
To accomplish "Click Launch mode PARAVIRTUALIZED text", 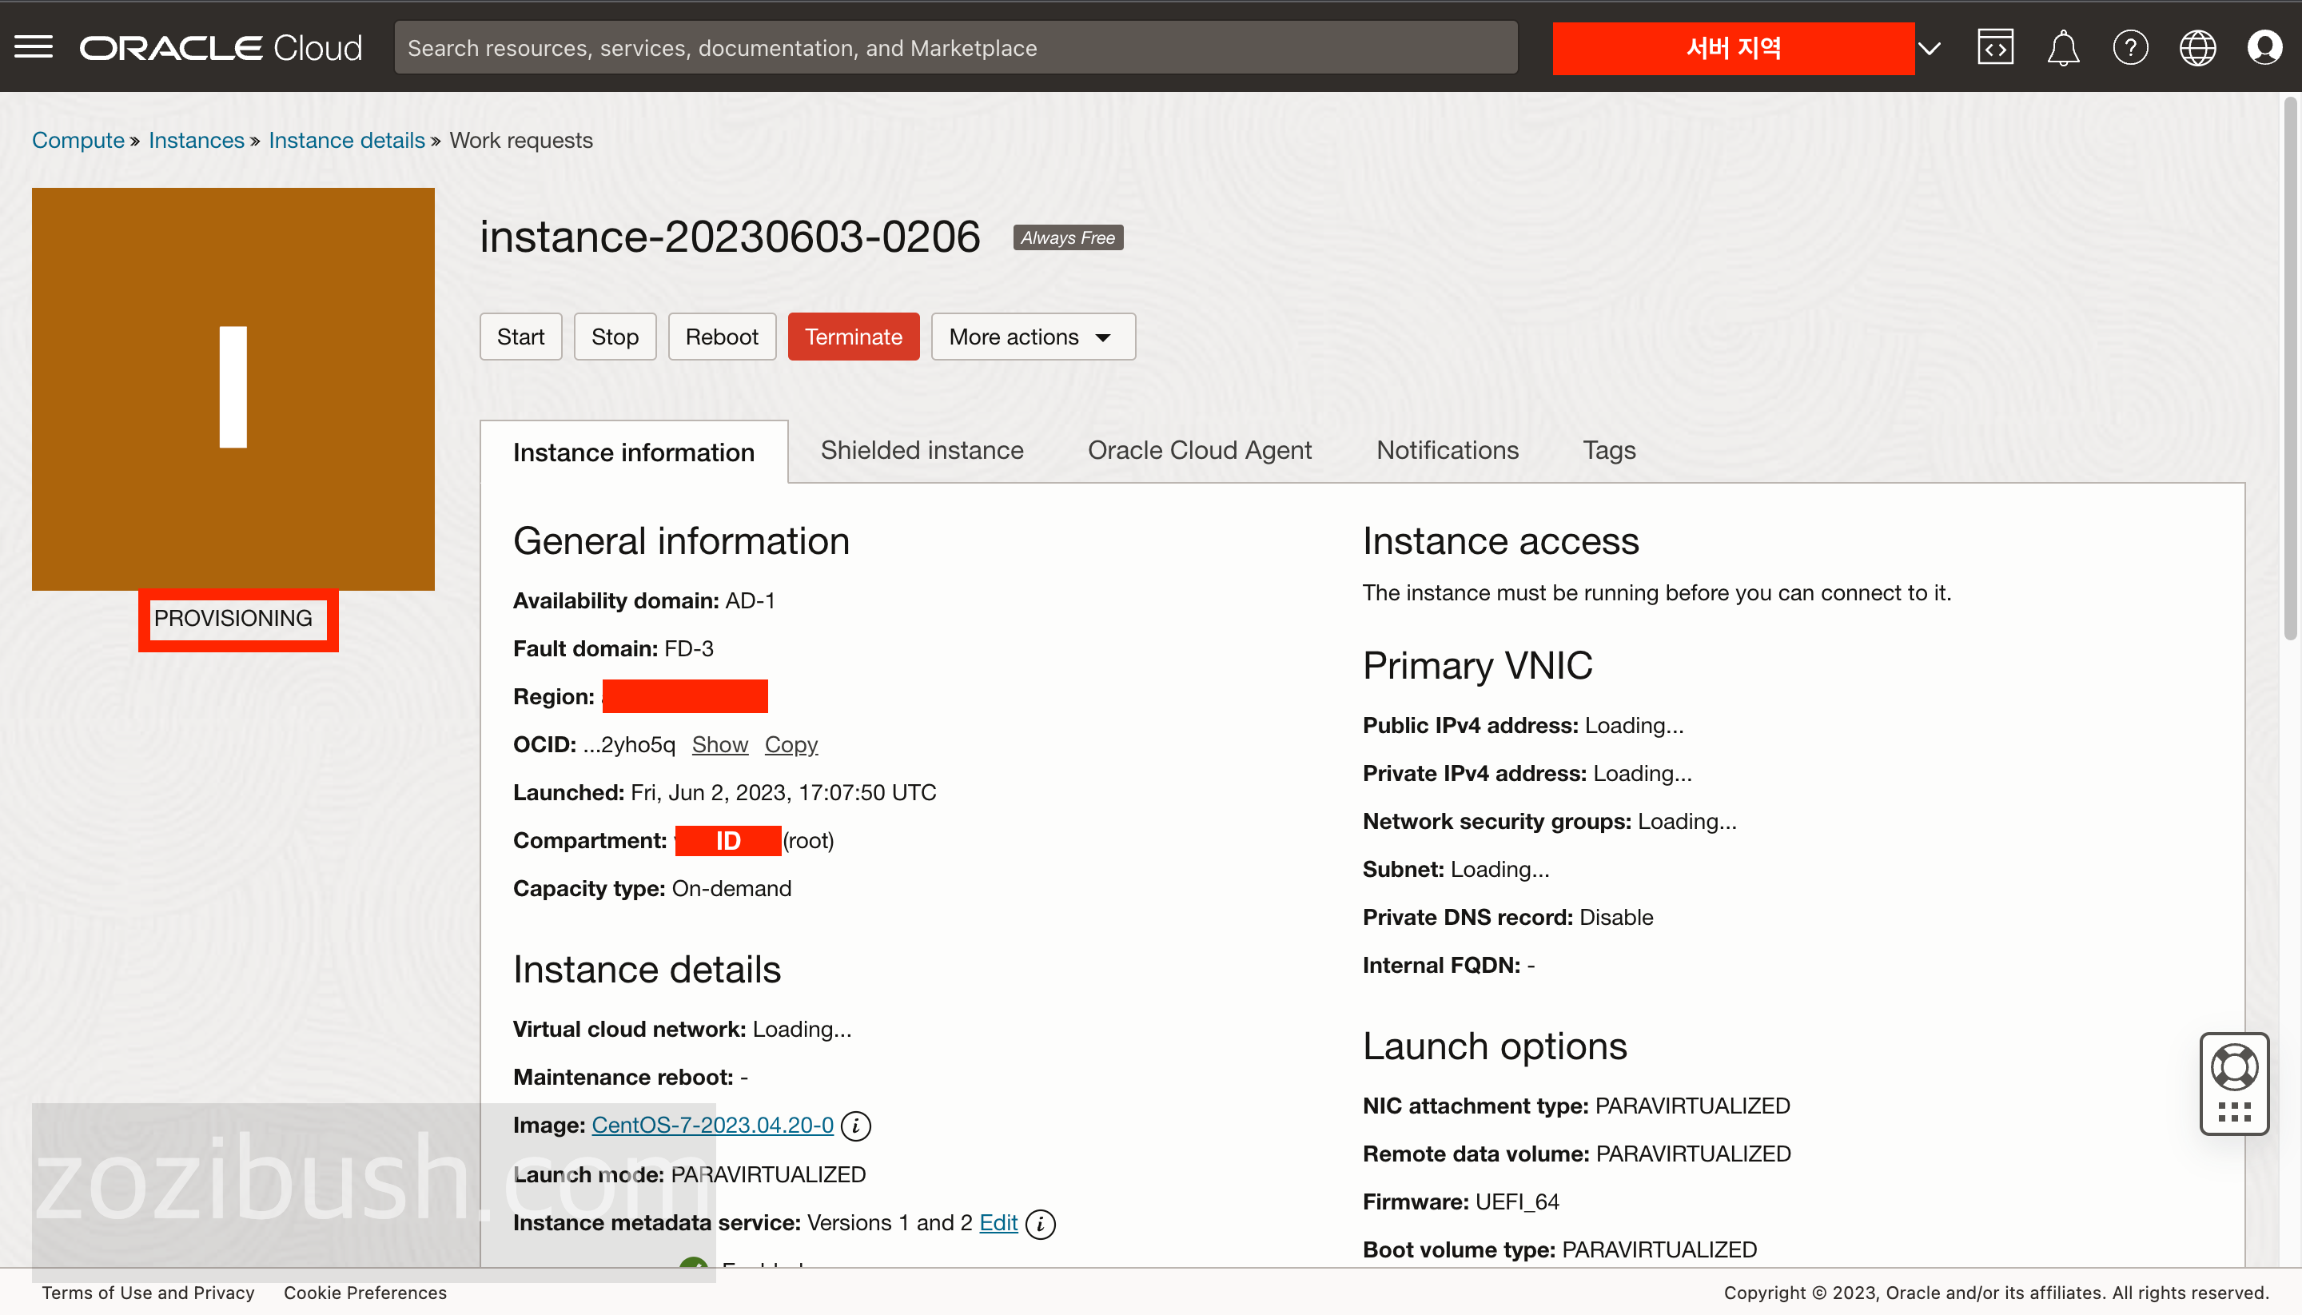I will [x=689, y=1175].
